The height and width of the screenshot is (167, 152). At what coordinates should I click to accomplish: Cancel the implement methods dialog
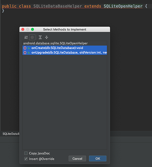[x=77, y=159]
